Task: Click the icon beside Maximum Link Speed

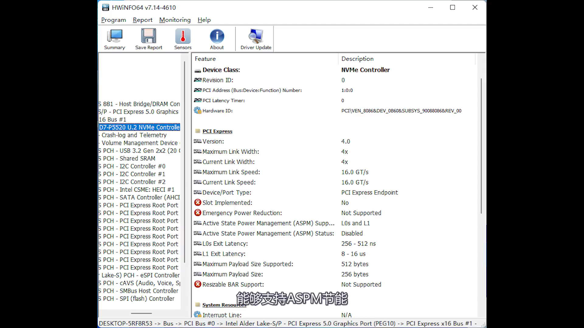Action: tap(197, 172)
